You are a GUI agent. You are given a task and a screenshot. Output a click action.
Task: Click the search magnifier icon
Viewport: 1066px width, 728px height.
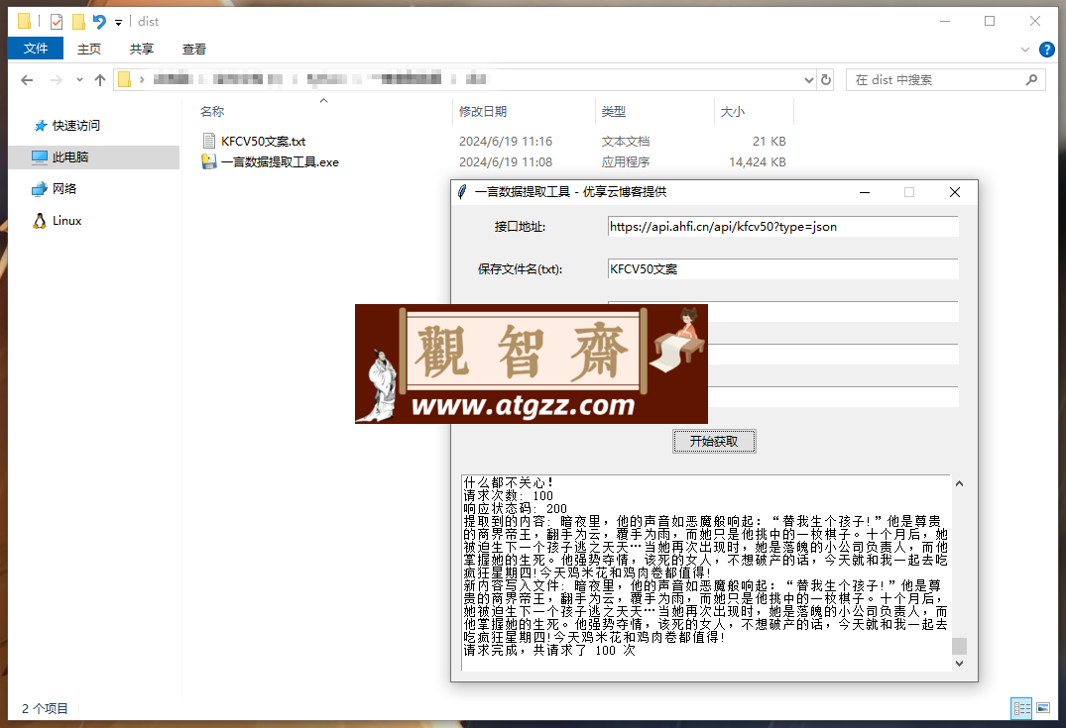(1031, 80)
